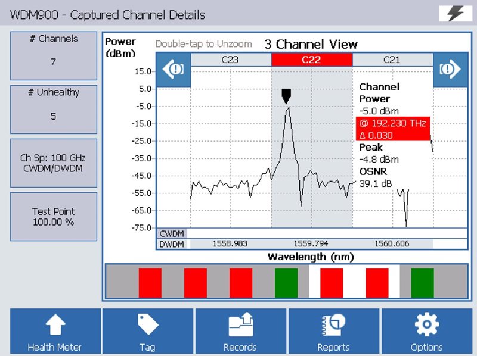Click the # Channels panel
Image resolution: width=477 pixels, height=356 pixels.
pos(54,55)
